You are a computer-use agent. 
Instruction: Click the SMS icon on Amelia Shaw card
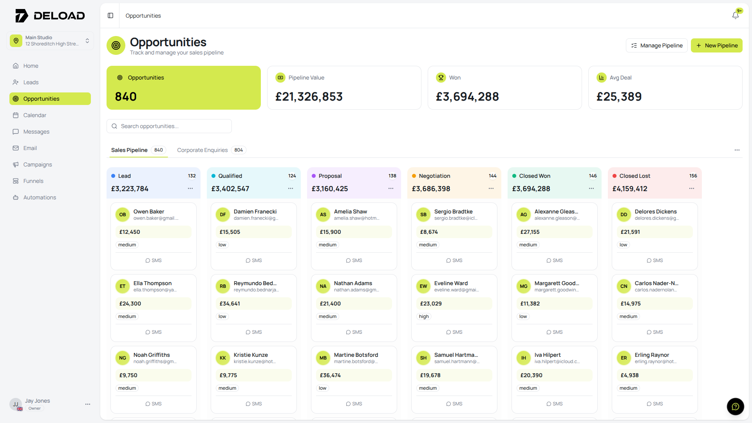coord(348,260)
